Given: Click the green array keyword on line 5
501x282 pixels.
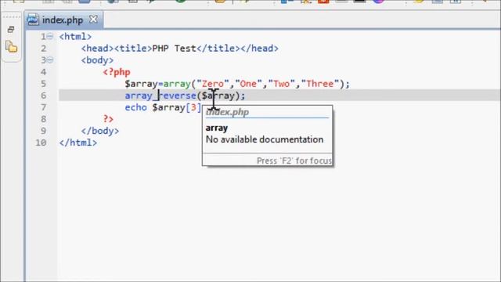Looking at the screenshot, I should point(177,84).
